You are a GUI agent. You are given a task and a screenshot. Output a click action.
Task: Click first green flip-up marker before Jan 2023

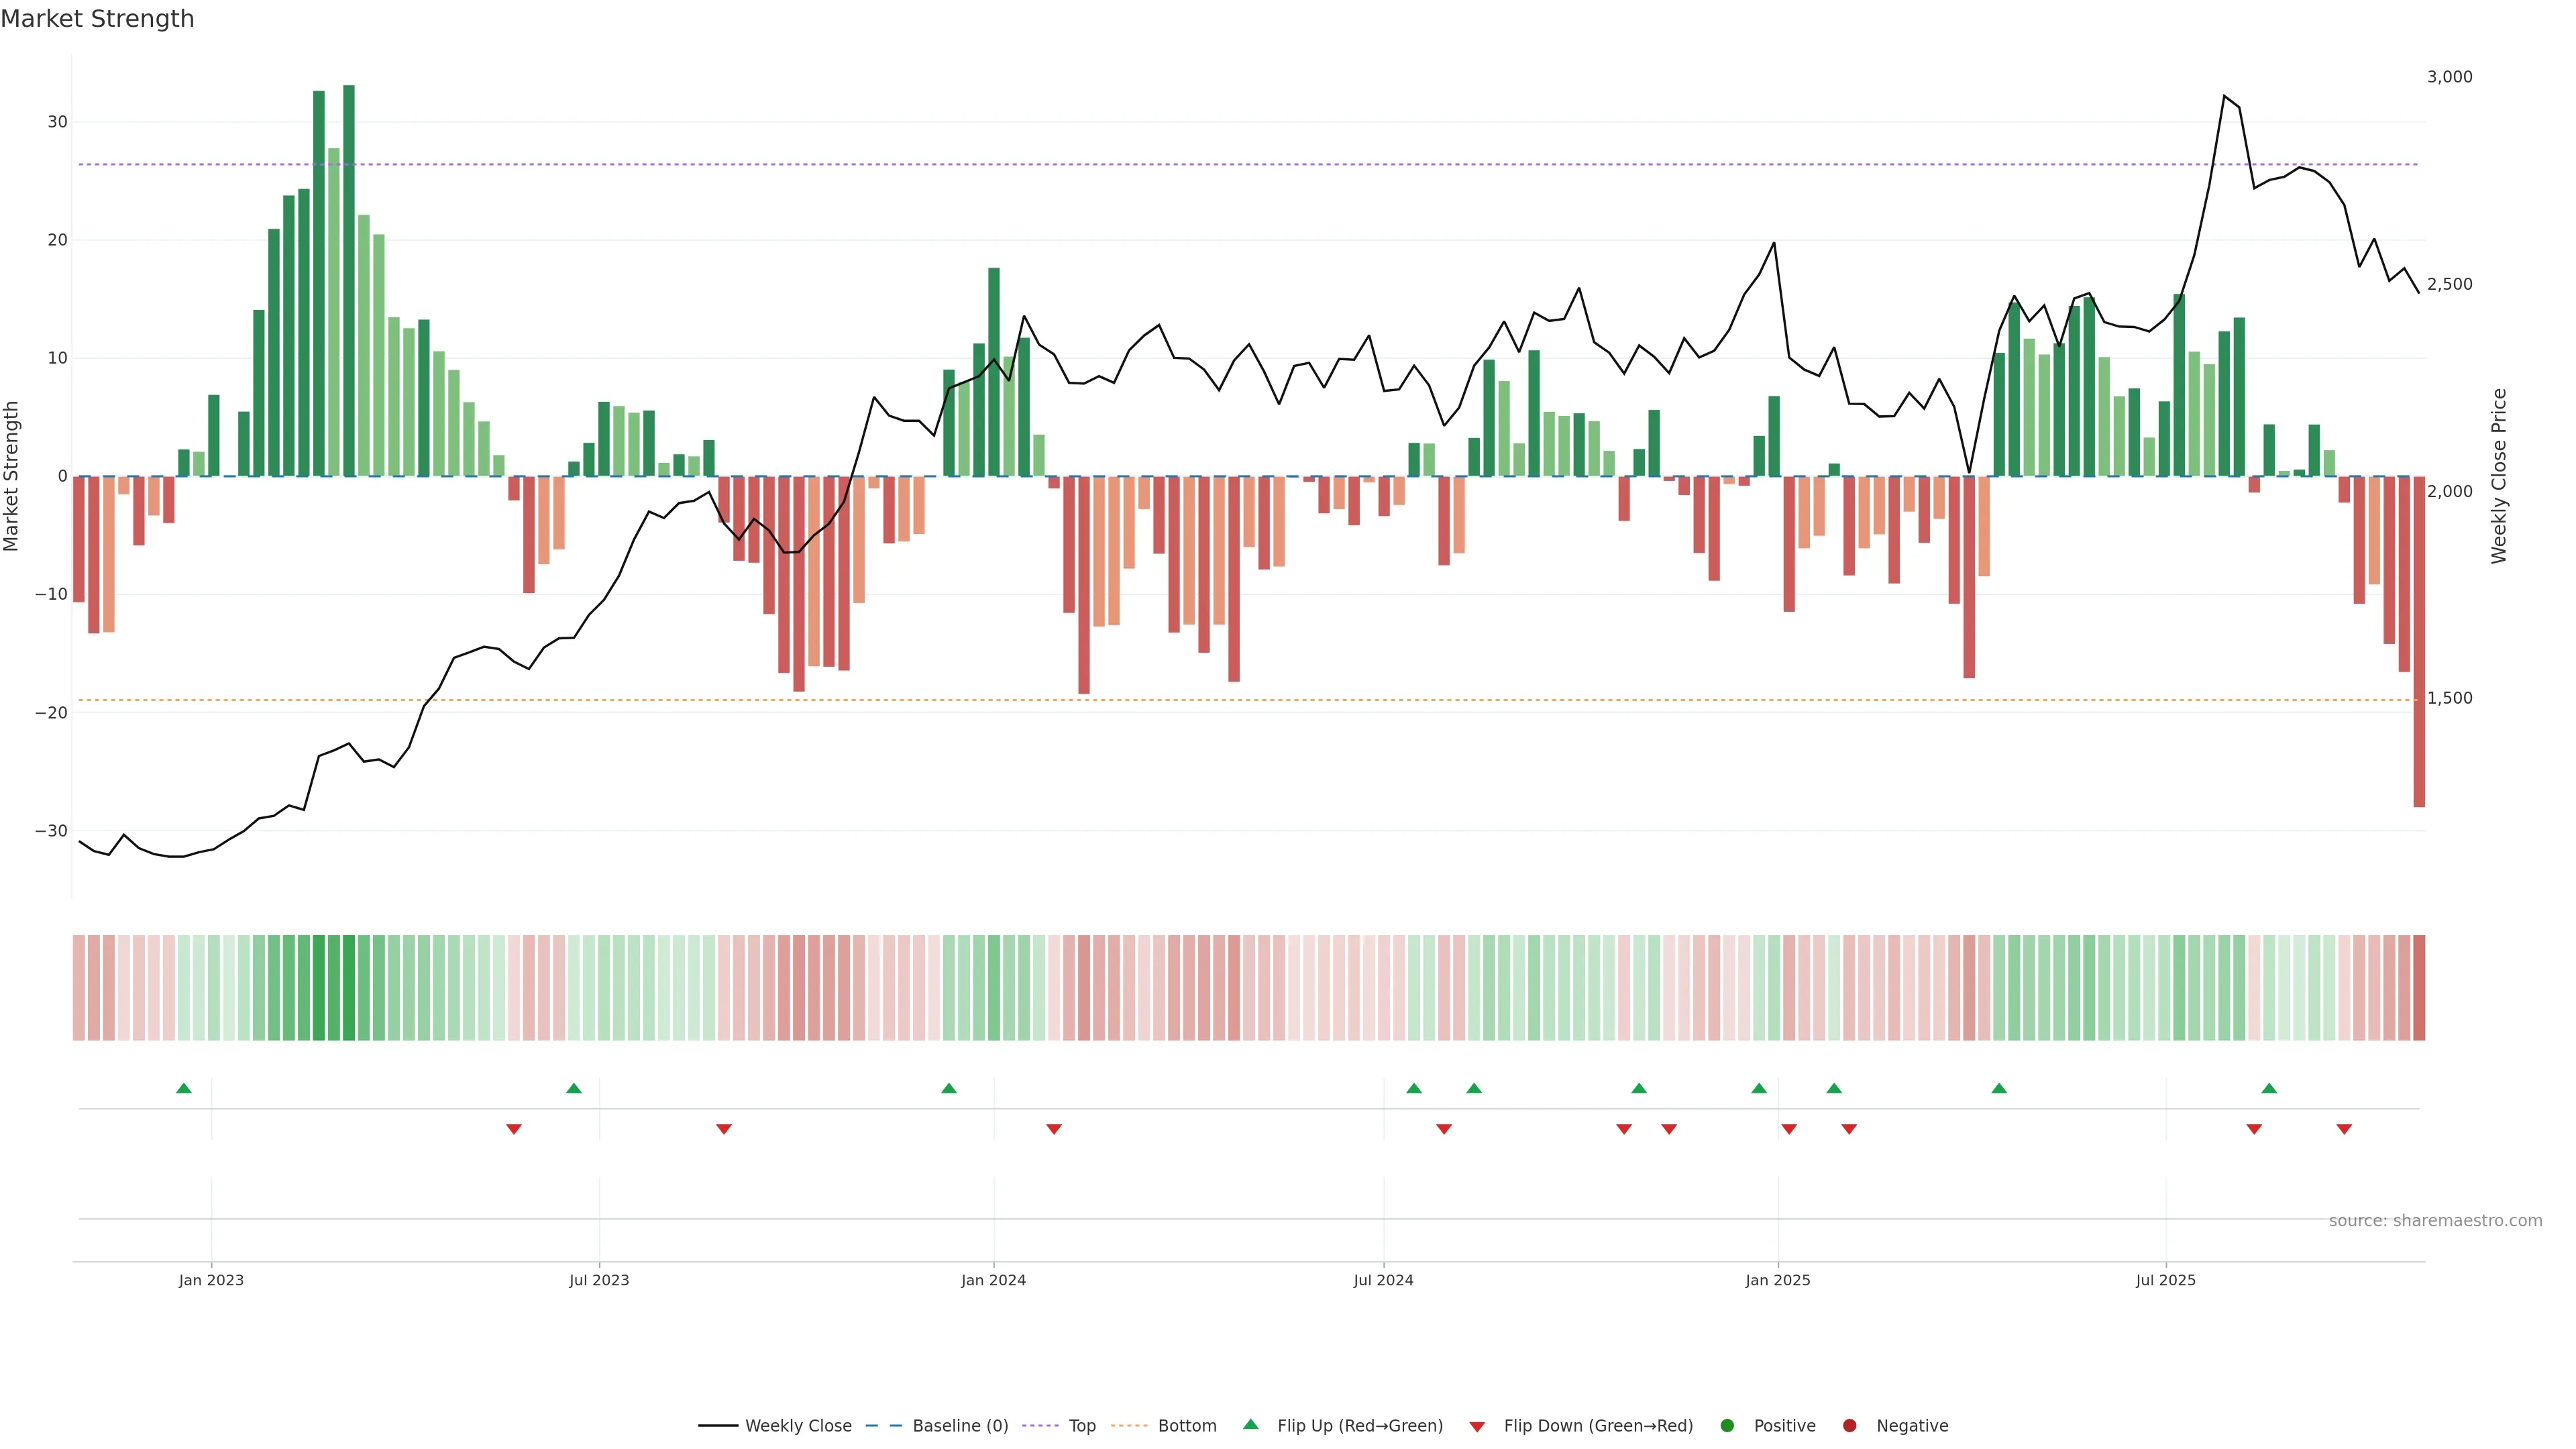pos(184,1088)
